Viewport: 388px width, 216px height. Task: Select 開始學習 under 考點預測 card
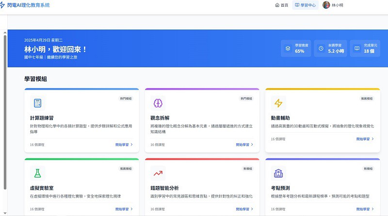point(365,209)
